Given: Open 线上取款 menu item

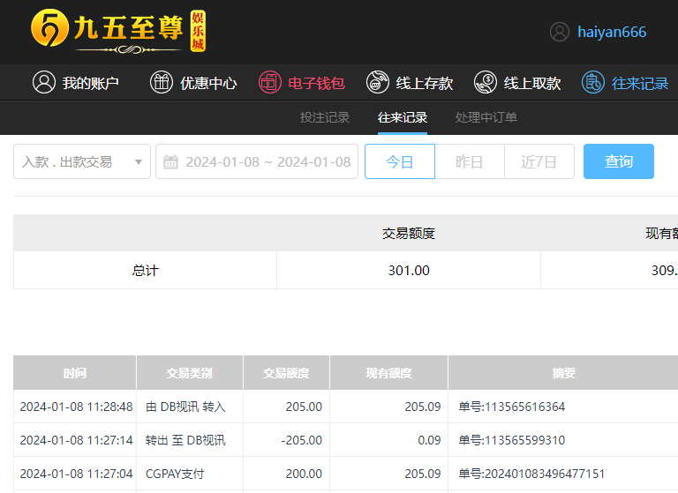Looking at the screenshot, I should tap(532, 83).
